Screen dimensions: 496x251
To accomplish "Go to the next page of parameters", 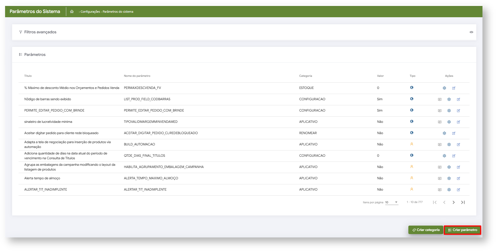I will click(453, 202).
